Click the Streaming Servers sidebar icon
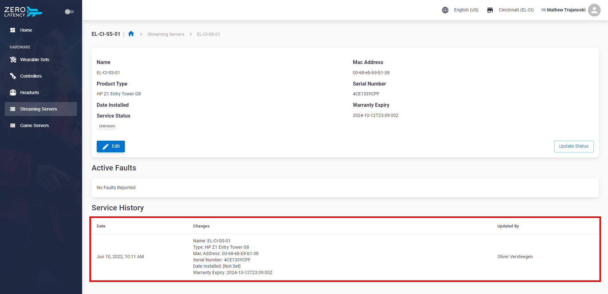This screenshot has height=294, width=608. (x=13, y=109)
